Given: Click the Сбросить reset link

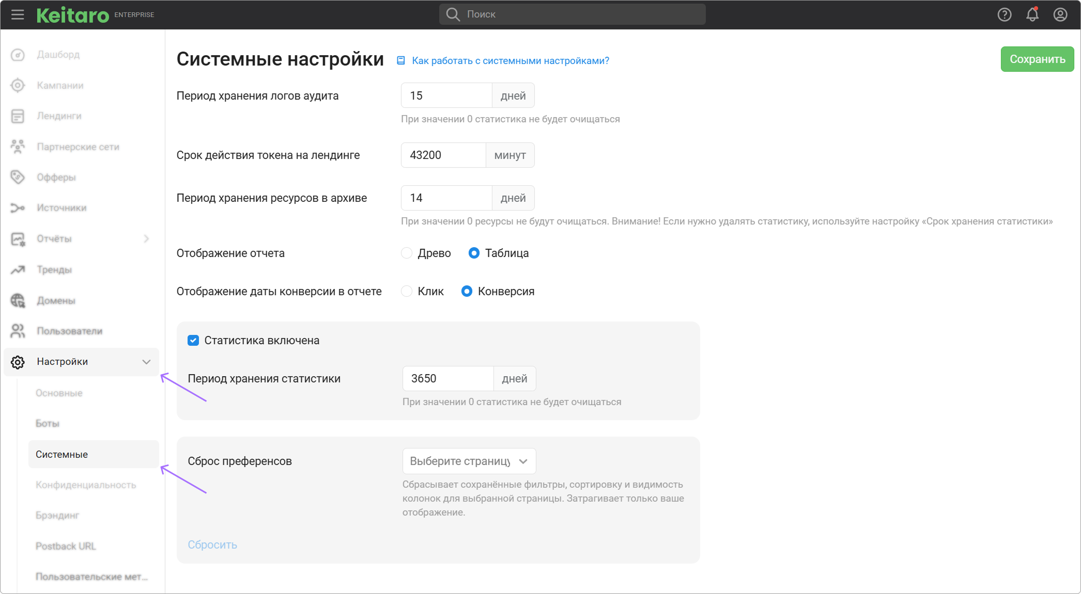Looking at the screenshot, I should click(212, 544).
